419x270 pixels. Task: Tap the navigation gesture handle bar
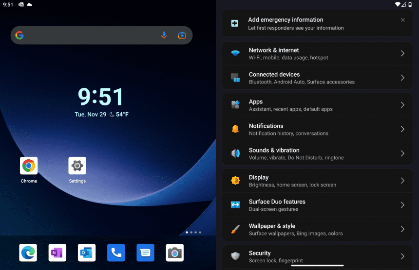[317, 265]
